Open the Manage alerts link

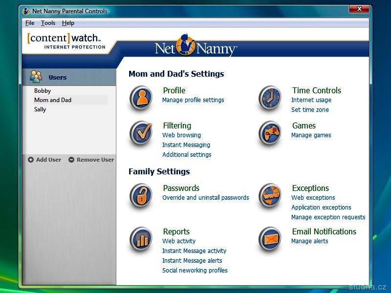coord(310,241)
